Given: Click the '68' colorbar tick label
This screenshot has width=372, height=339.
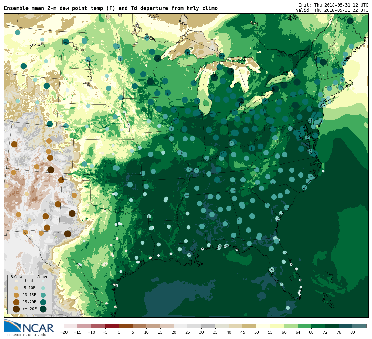Looking at the screenshot, I should pos(312,332).
